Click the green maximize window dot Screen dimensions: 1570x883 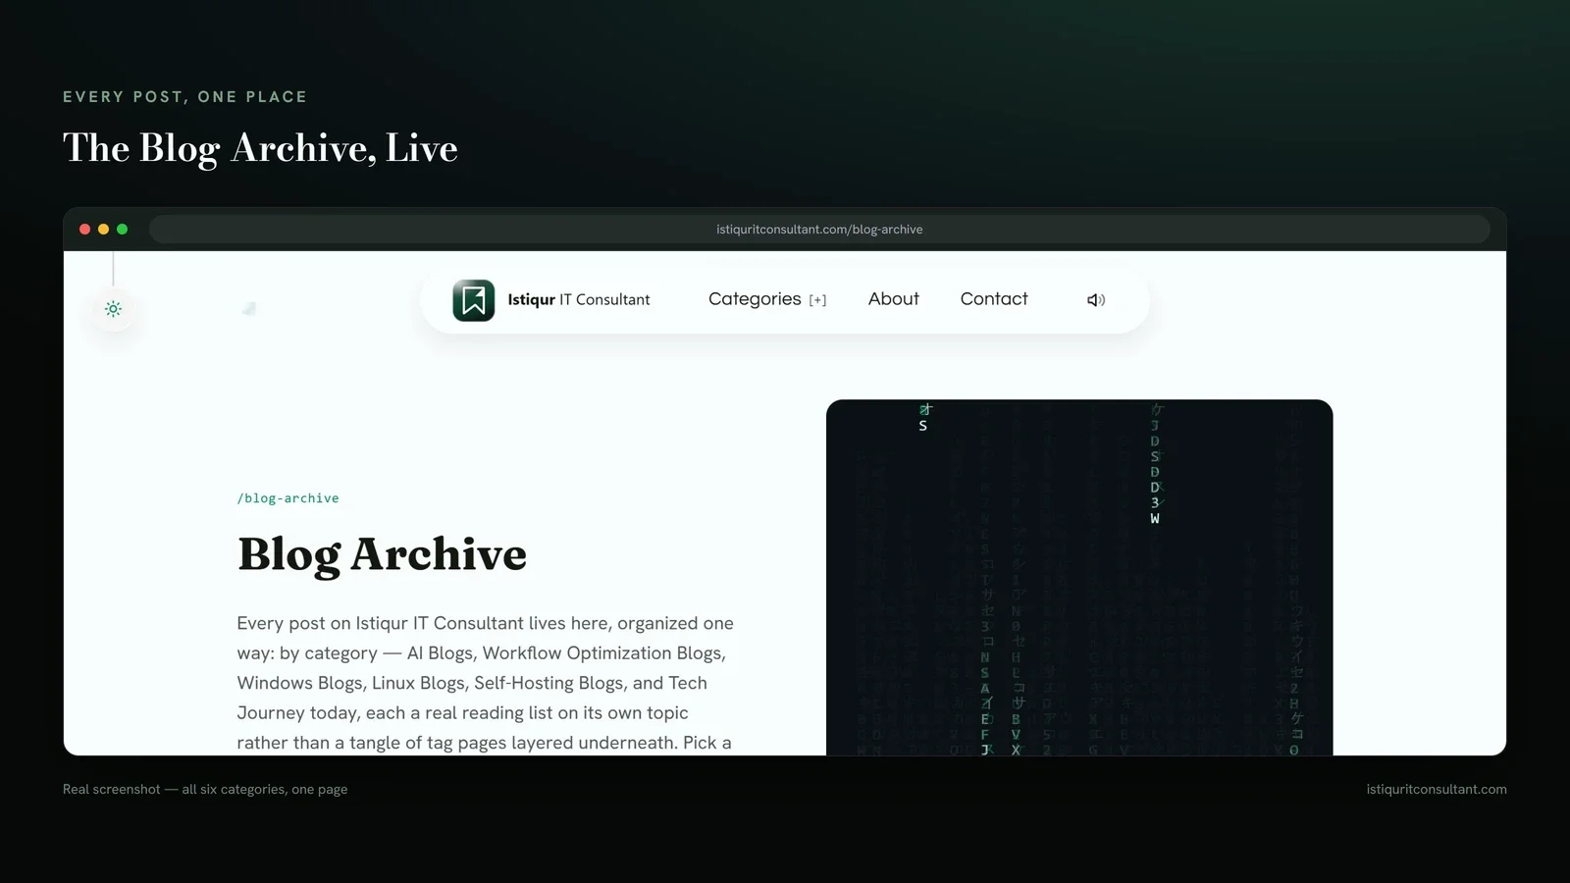(x=123, y=230)
